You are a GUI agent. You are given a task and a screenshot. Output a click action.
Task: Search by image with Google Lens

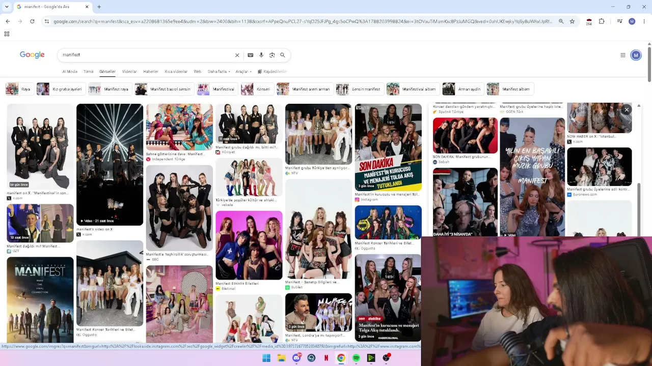[x=272, y=55]
